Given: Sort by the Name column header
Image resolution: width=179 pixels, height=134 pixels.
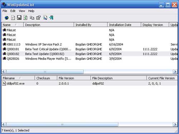Looking at the screenshot, I should (x=13, y=25).
